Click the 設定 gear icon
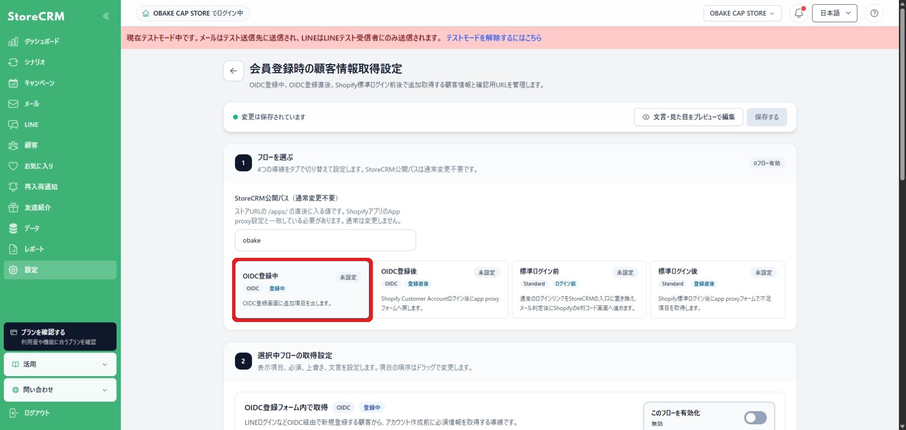The width and height of the screenshot is (906, 430). [13, 270]
